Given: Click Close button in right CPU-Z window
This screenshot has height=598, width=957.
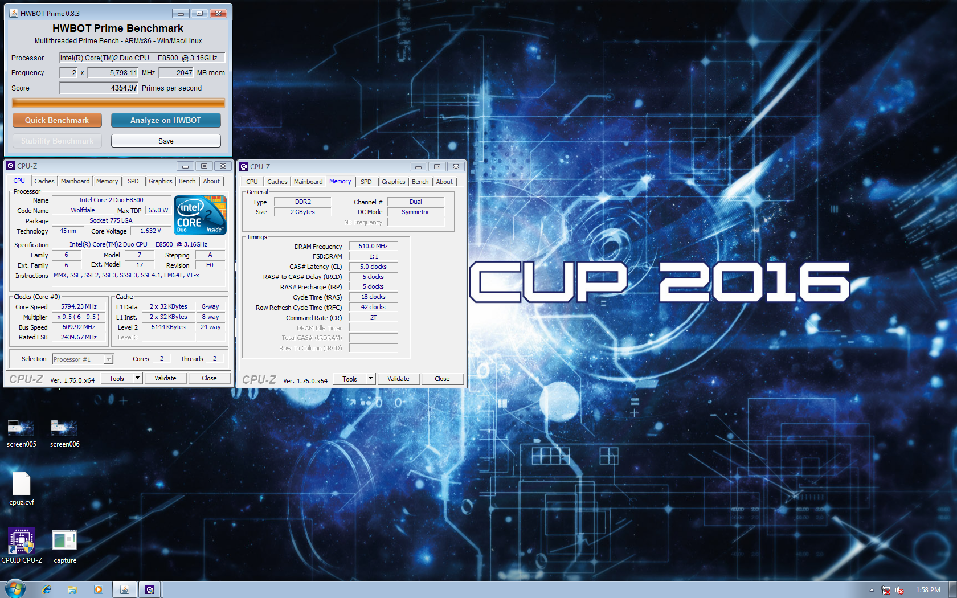Looking at the screenshot, I should coord(442,379).
